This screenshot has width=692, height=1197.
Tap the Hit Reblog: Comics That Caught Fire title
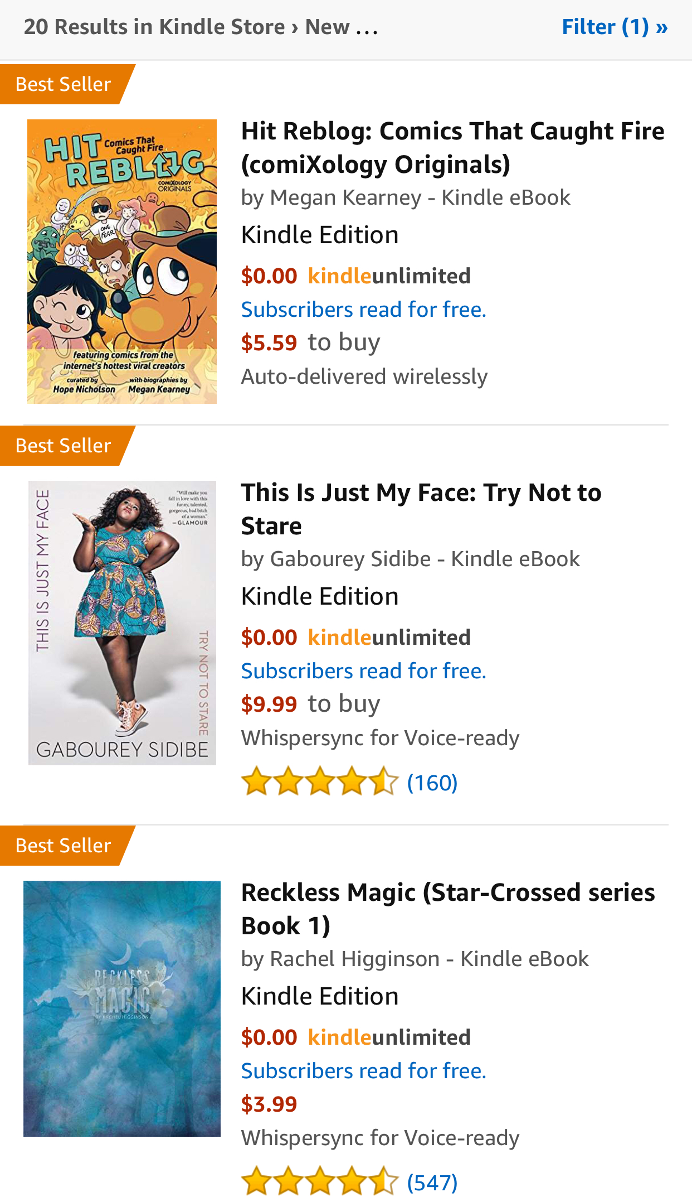[452, 147]
